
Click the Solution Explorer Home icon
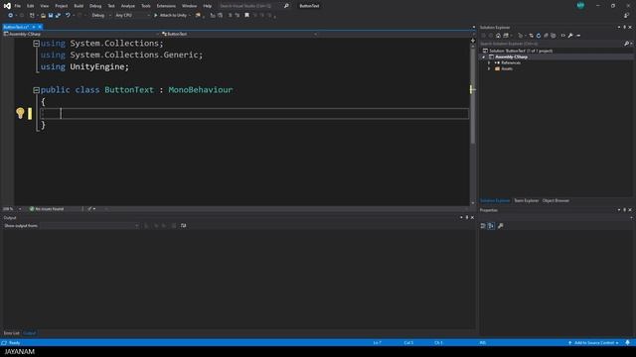tap(498, 36)
